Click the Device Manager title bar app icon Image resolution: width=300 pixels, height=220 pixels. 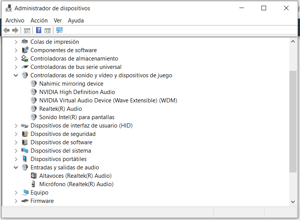click(8, 8)
